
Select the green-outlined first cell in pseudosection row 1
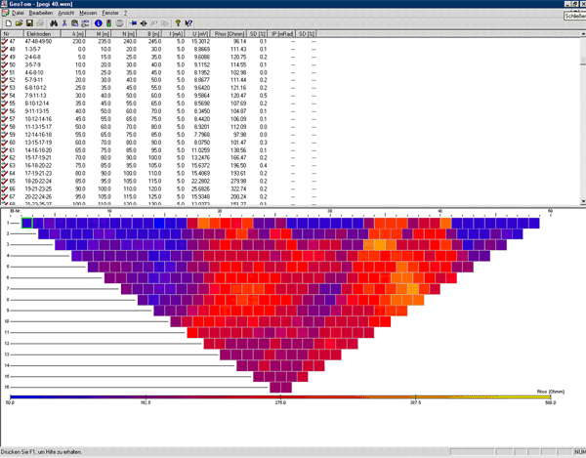(x=26, y=224)
